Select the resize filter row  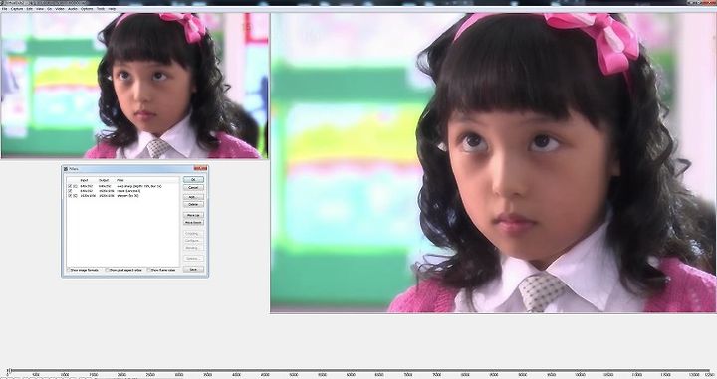pos(123,191)
